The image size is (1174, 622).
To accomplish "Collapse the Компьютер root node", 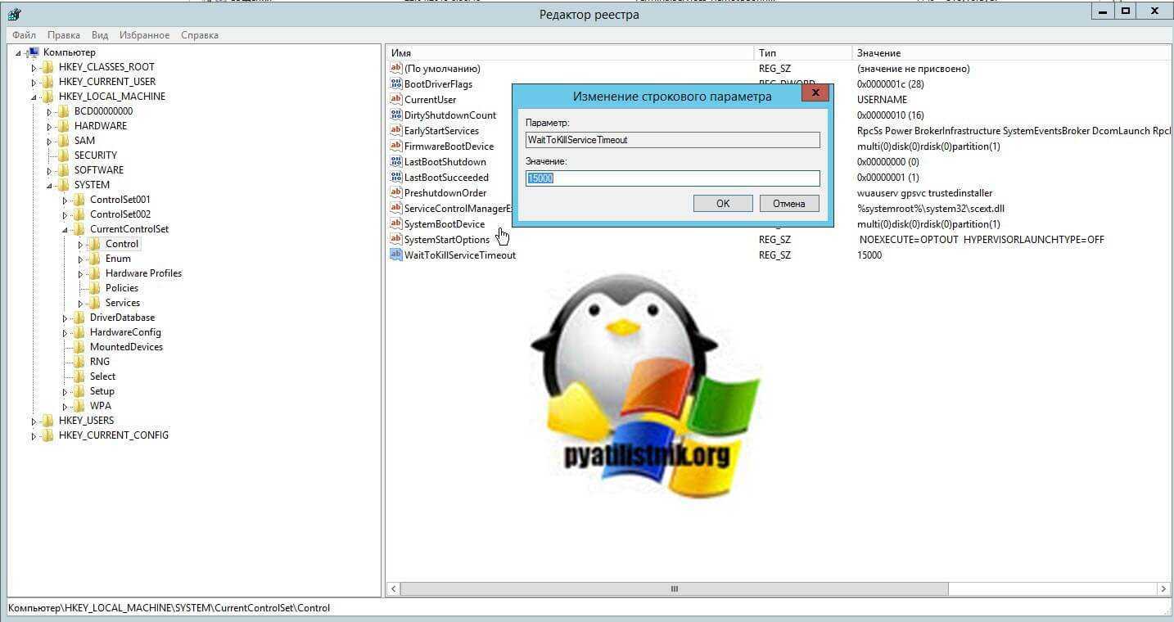I will [x=19, y=53].
